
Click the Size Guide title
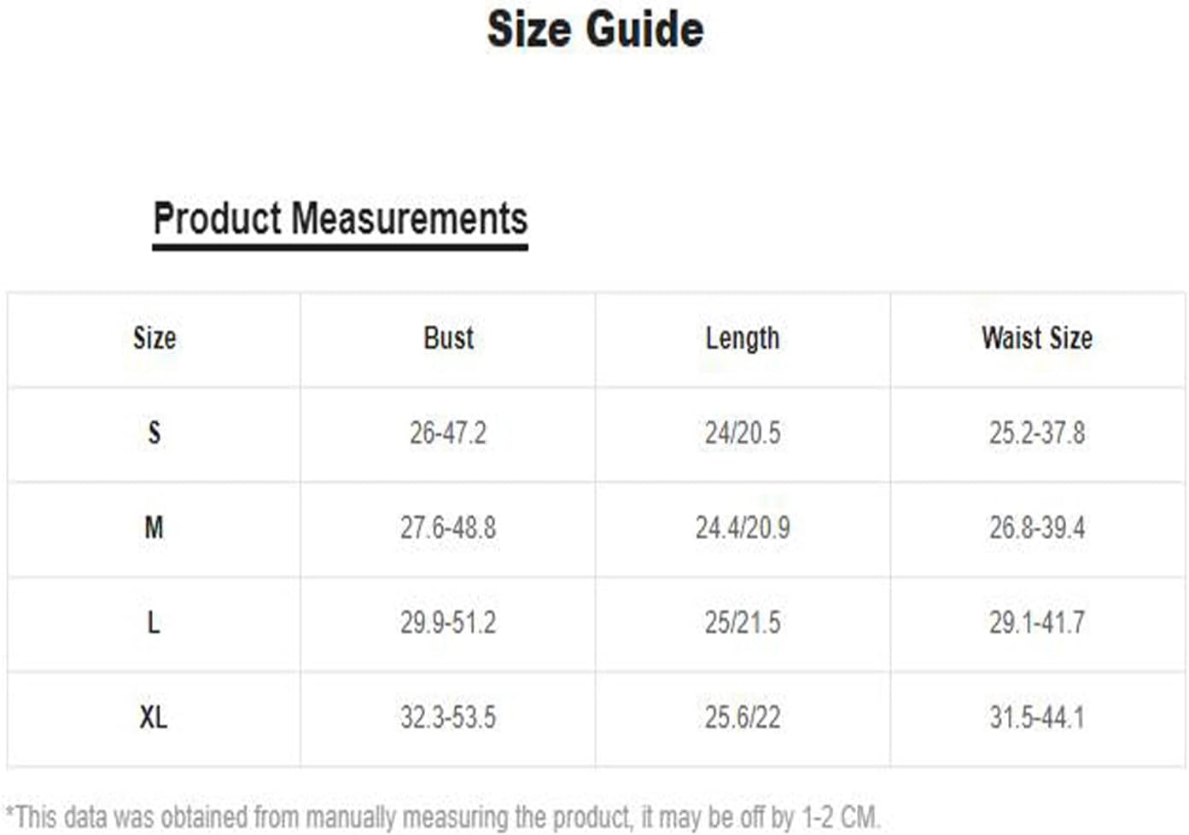coord(595,29)
